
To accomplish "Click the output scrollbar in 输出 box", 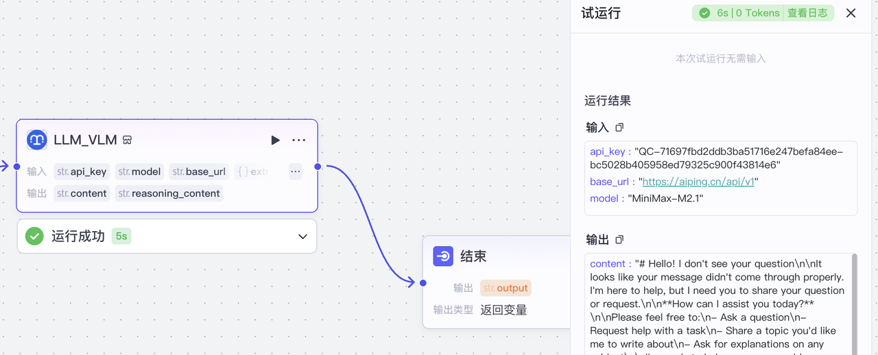I will click(x=854, y=304).
